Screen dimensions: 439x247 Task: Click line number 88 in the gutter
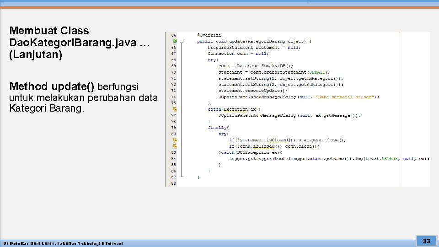(x=173, y=183)
